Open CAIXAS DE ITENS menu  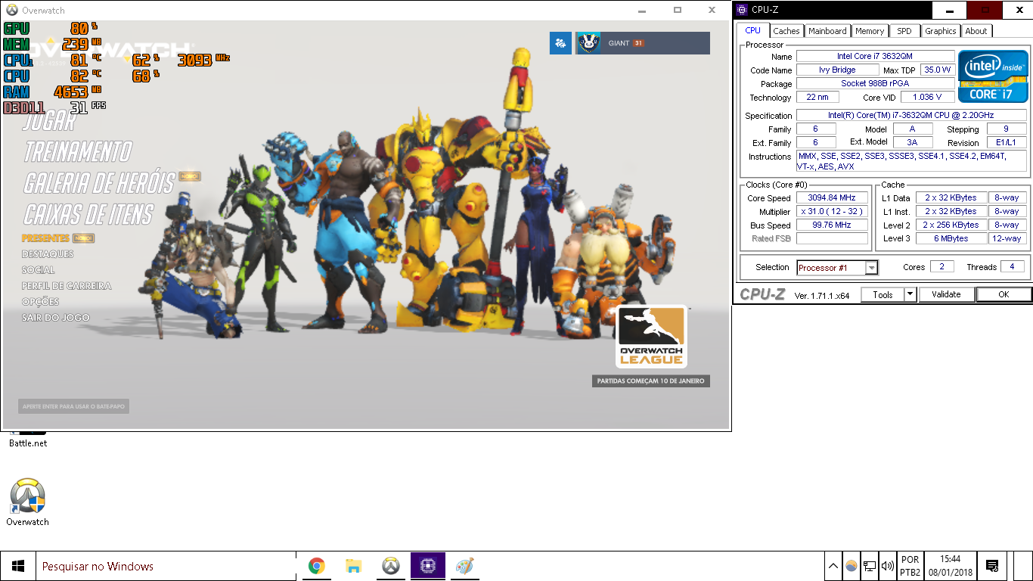[x=88, y=214]
